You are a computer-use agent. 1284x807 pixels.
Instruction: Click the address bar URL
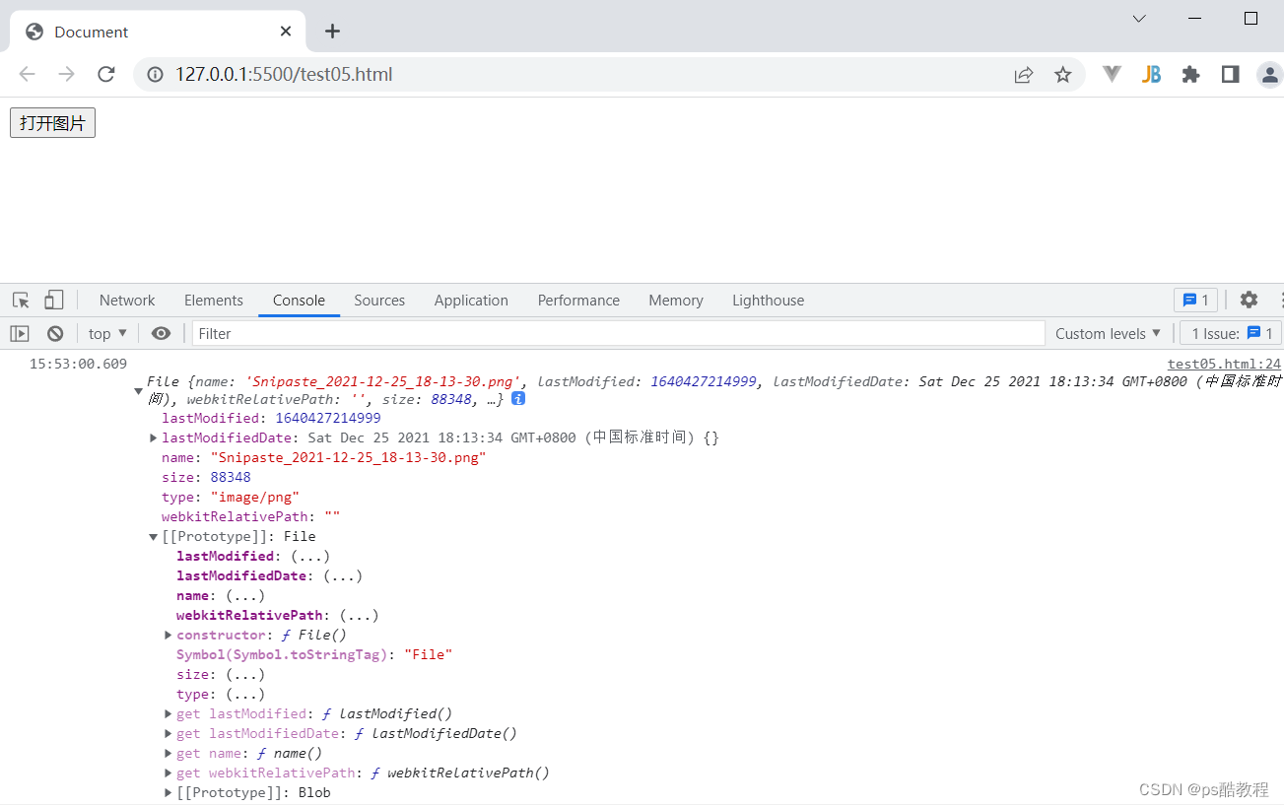coord(284,74)
